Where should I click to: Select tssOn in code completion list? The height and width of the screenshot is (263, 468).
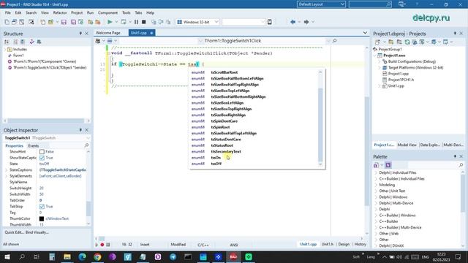(x=216, y=158)
